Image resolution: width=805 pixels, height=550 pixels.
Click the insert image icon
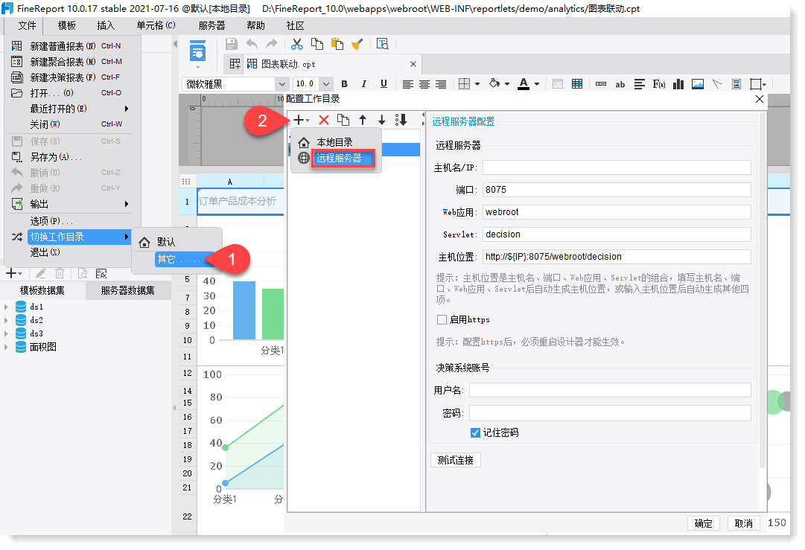point(698,84)
